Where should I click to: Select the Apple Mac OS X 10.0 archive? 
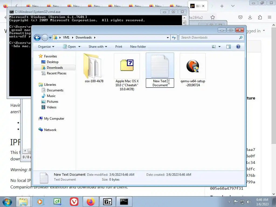(127, 72)
